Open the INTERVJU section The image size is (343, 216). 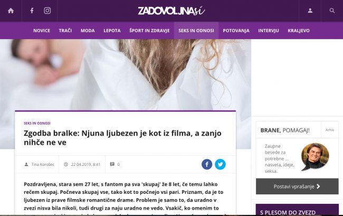(x=269, y=31)
